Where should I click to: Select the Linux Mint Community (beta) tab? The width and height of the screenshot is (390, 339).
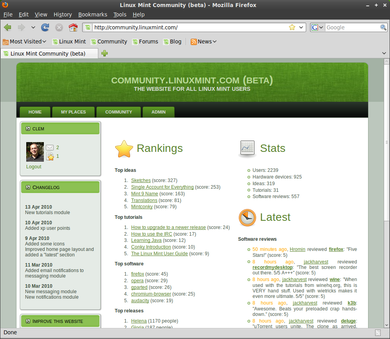(49, 54)
